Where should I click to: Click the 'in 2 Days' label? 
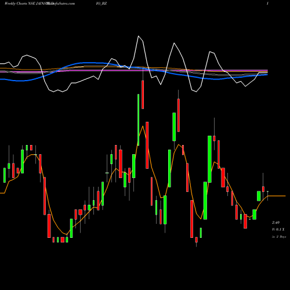coord(279,237)
